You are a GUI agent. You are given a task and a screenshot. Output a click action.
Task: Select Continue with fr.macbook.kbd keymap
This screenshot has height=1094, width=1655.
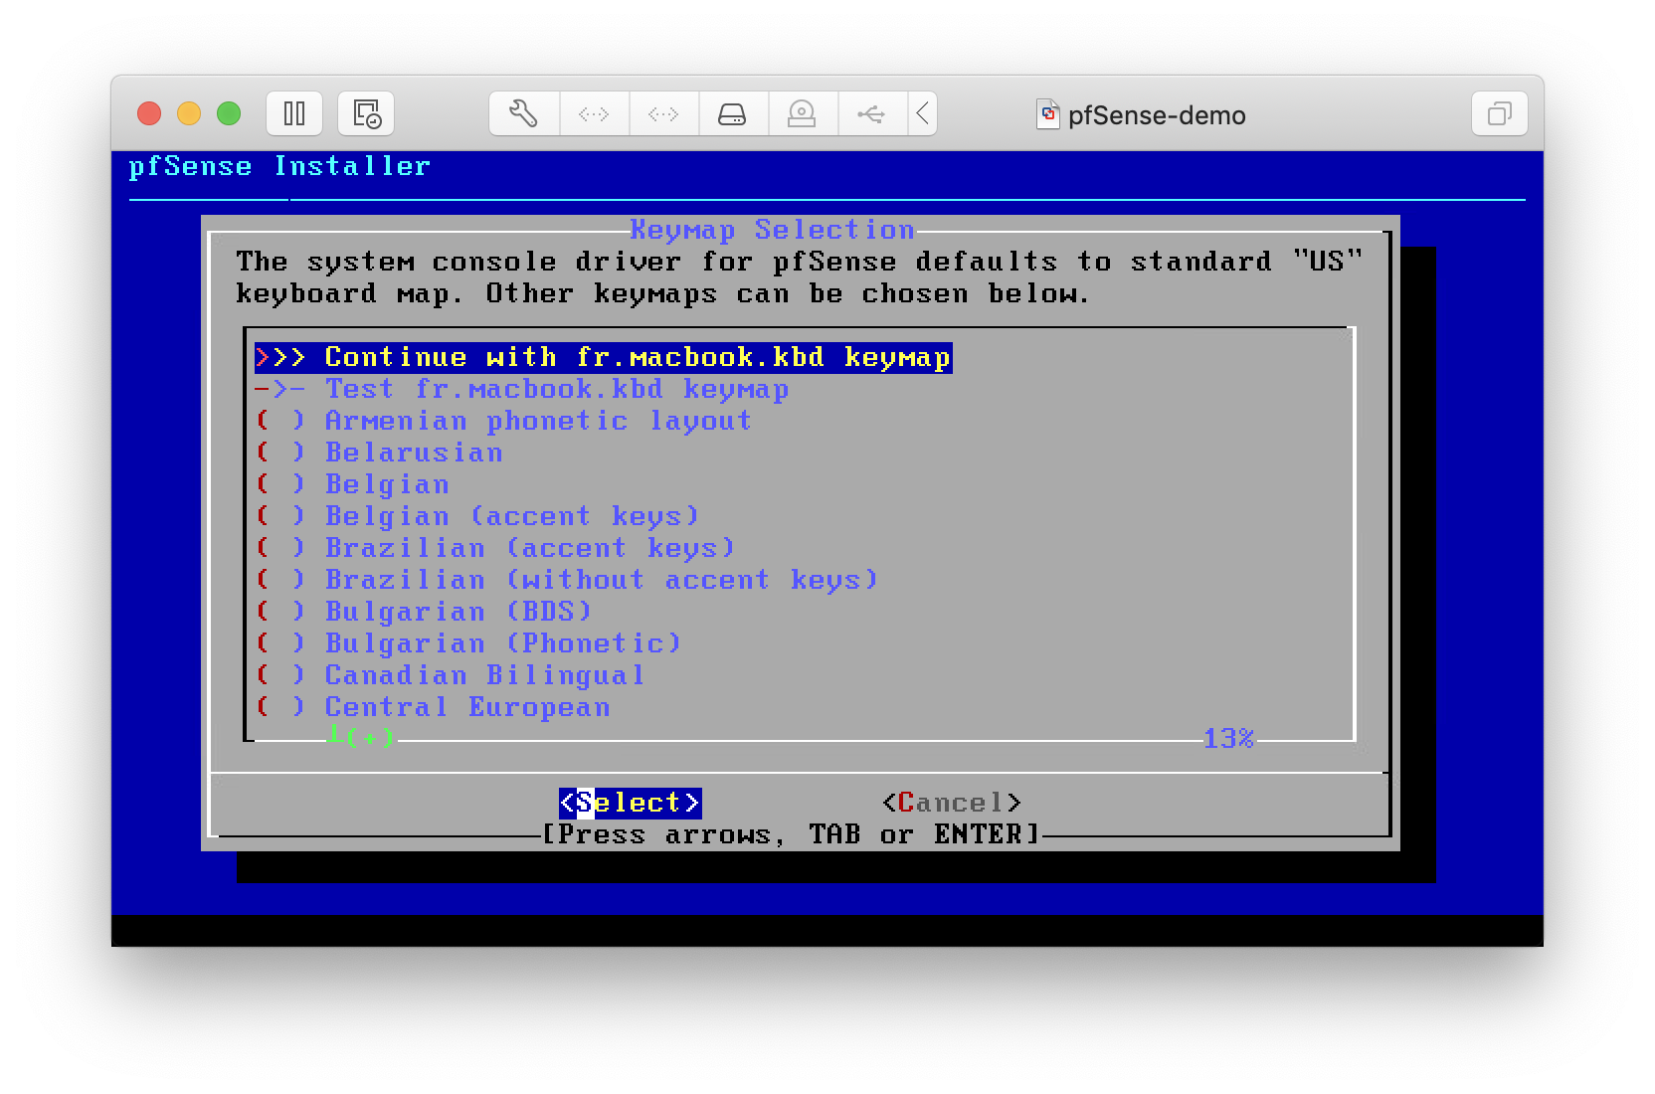click(x=603, y=357)
